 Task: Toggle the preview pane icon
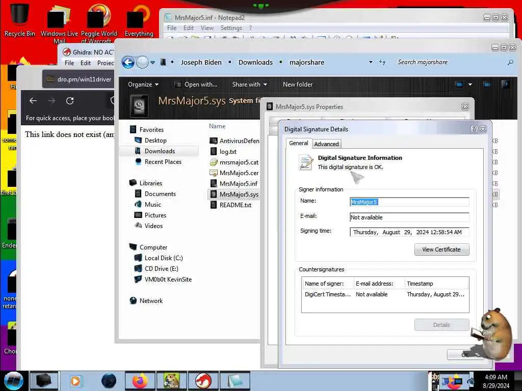tap(487, 85)
